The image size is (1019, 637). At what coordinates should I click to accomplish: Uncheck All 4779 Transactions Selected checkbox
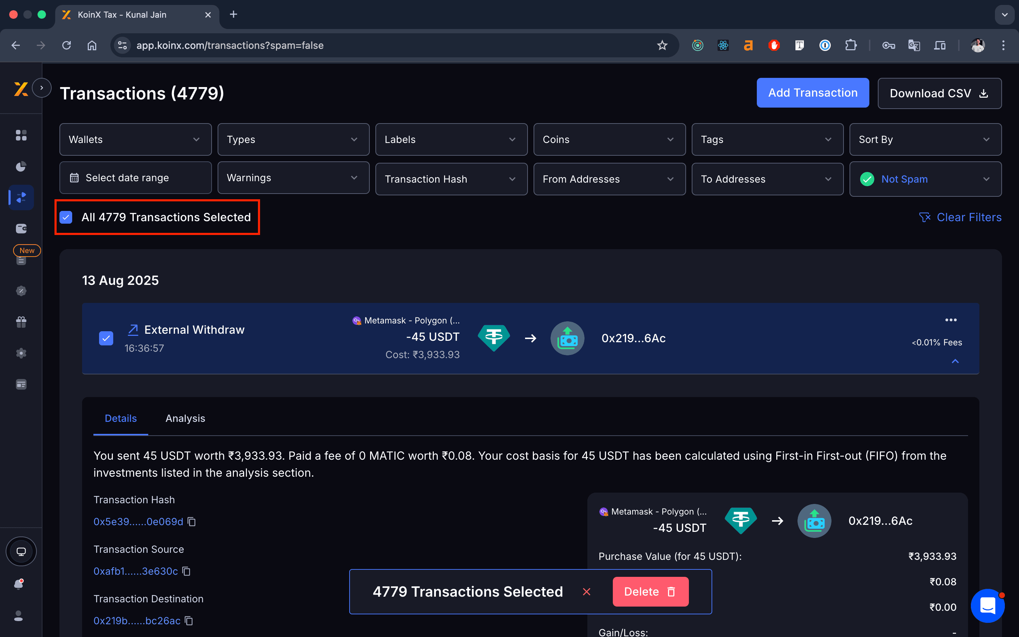pos(66,217)
